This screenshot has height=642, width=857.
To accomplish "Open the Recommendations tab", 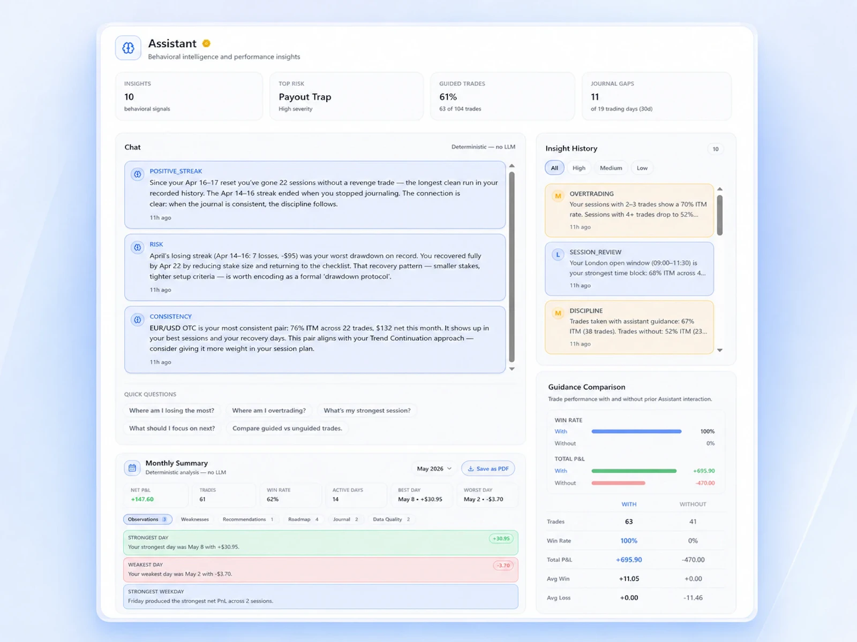I will click(x=248, y=519).
